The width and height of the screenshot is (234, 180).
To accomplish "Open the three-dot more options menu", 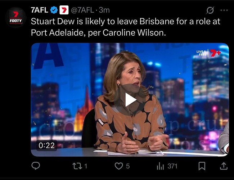I will [x=224, y=10].
